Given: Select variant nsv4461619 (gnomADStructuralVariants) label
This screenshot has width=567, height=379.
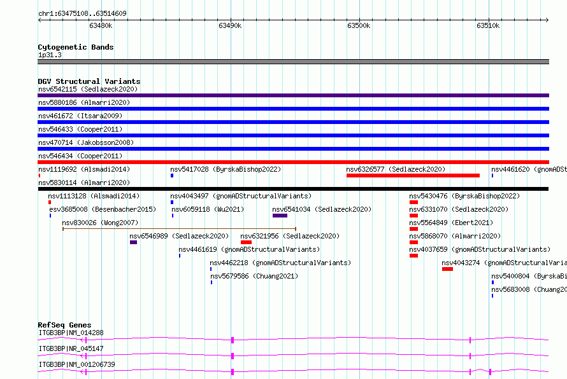Looking at the screenshot, I should [x=249, y=249].
